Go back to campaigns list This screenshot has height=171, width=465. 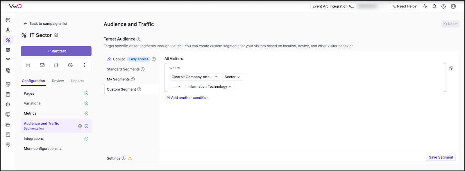(45, 24)
